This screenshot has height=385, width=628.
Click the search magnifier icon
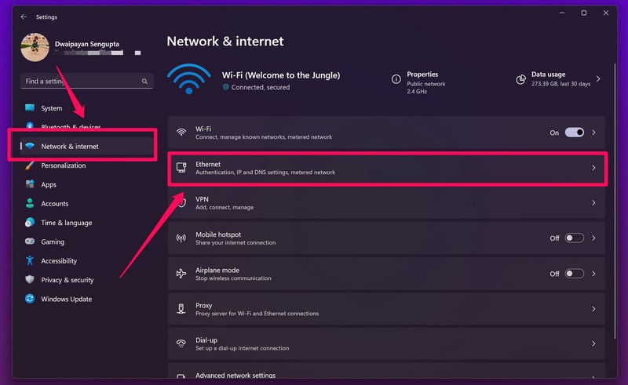coord(144,82)
